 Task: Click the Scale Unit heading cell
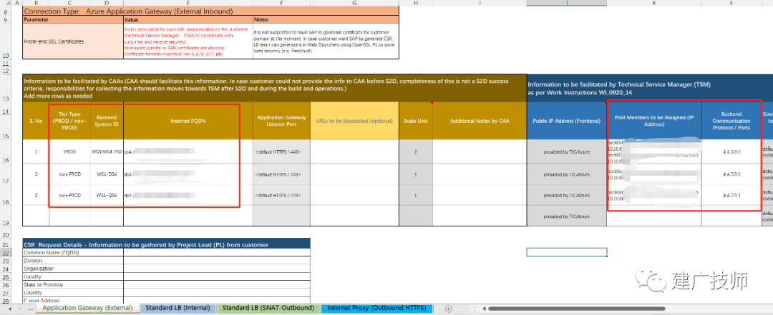[416, 121]
